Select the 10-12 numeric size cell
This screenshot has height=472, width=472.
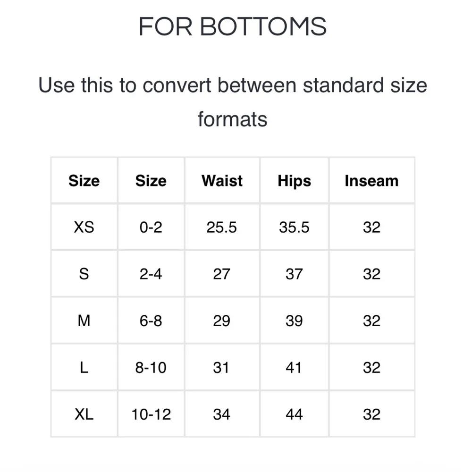coord(151,414)
